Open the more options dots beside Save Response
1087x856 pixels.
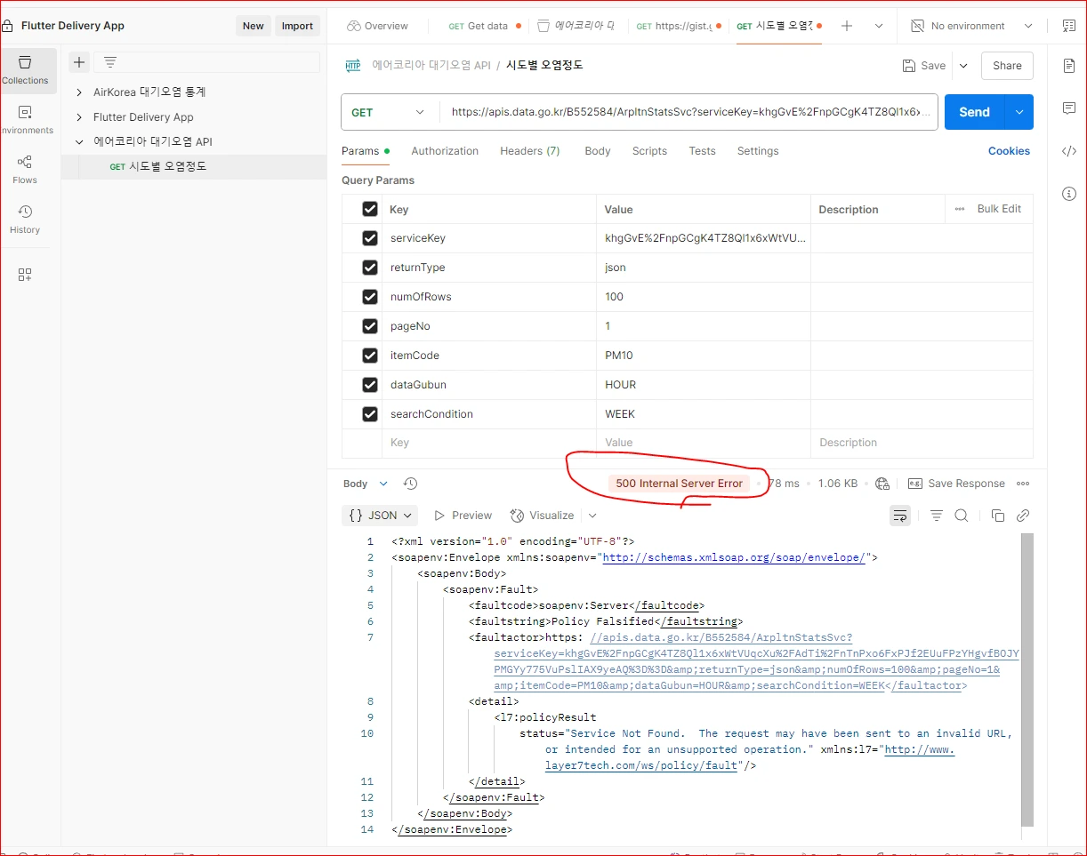[x=1023, y=484]
